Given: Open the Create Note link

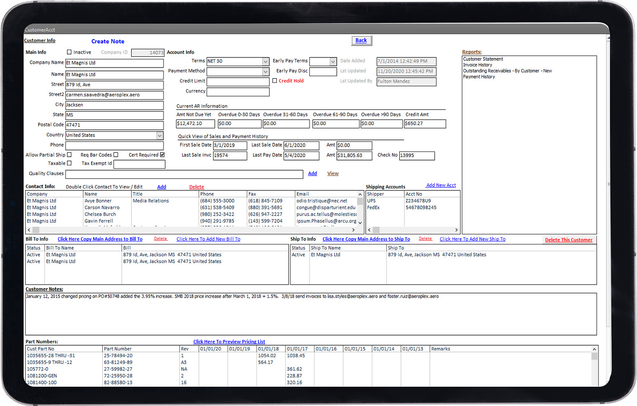Looking at the screenshot, I should pyautogui.click(x=108, y=41).
